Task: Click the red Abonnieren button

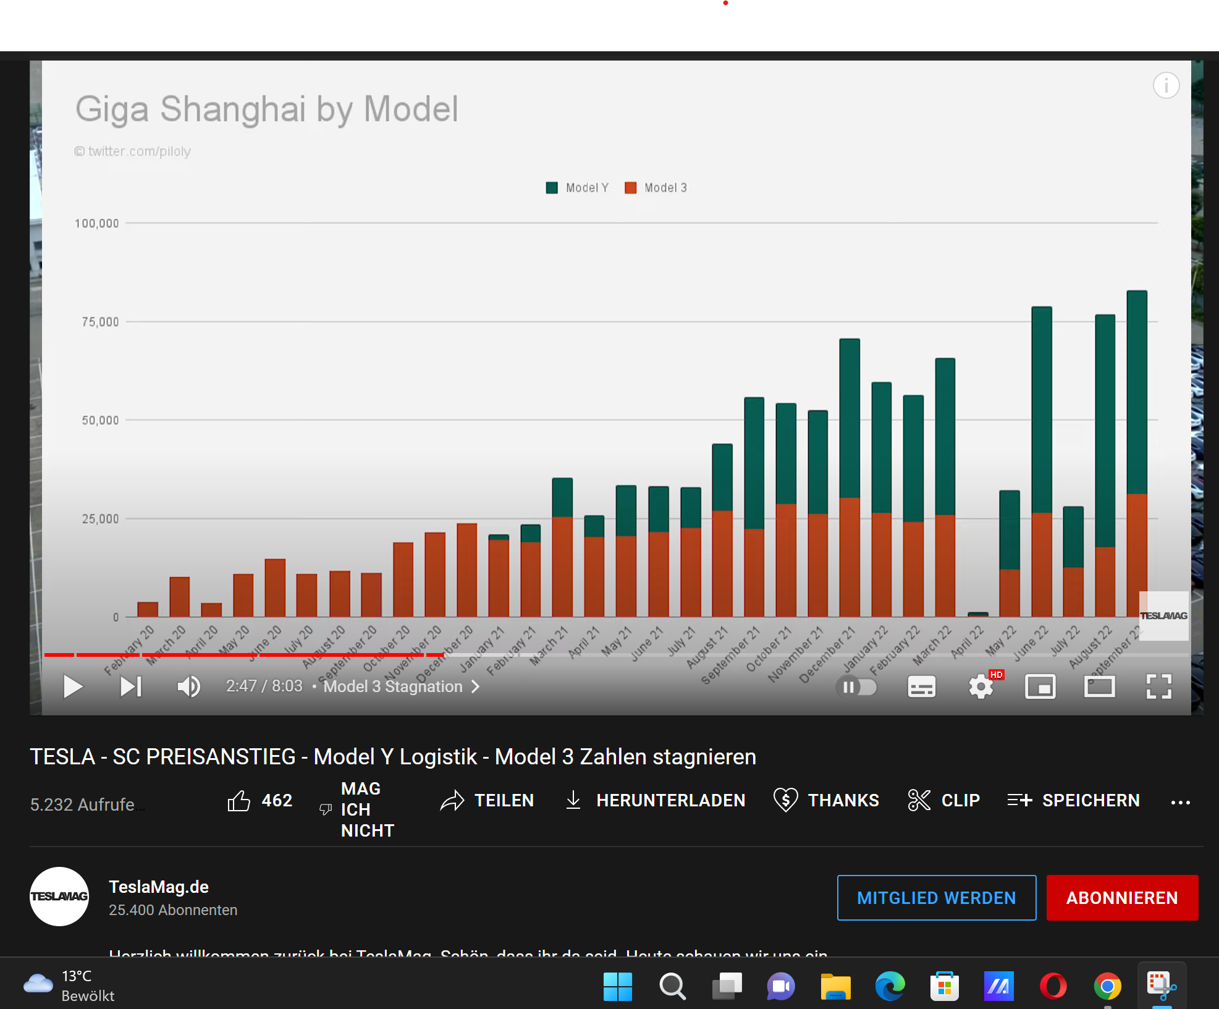Action: [1122, 898]
